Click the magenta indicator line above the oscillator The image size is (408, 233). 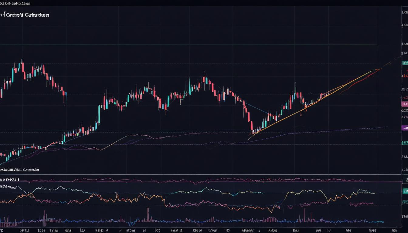(182, 181)
